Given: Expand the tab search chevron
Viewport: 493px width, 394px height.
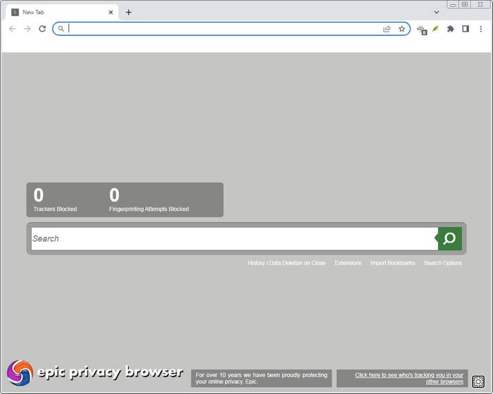Looking at the screenshot, I should [437, 12].
